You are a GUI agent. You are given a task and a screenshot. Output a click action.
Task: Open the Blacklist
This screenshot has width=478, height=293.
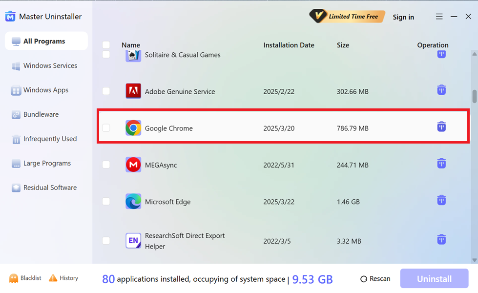point(25,278)
